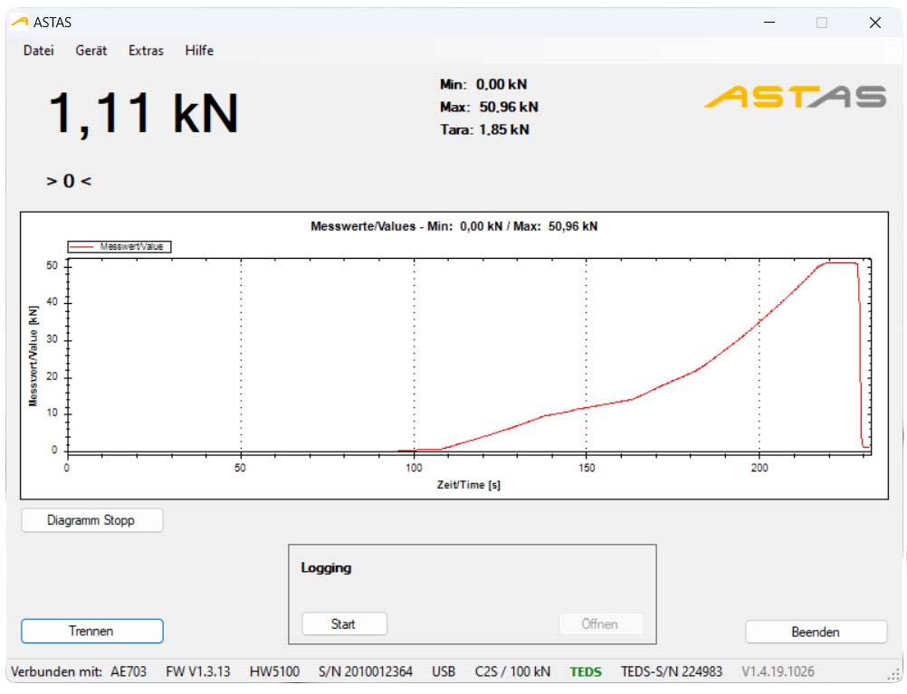Click the resize grip in the status bar

894,674
